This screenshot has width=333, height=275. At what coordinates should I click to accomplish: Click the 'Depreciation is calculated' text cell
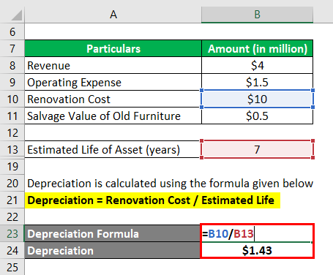click(x=170, y=184)
